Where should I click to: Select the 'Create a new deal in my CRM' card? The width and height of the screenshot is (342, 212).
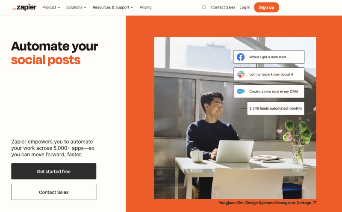point(269,91)
